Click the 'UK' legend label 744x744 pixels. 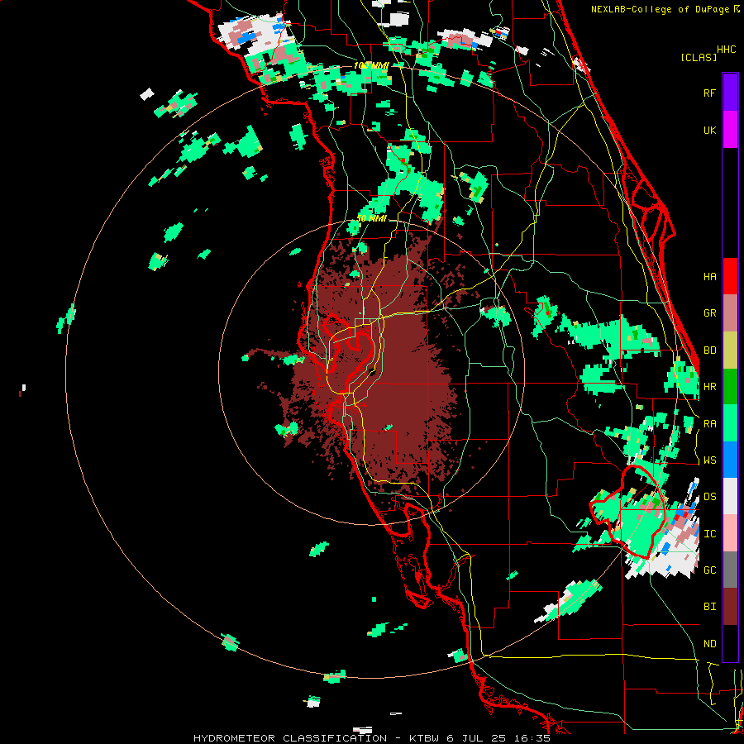(x=709, y=130)
